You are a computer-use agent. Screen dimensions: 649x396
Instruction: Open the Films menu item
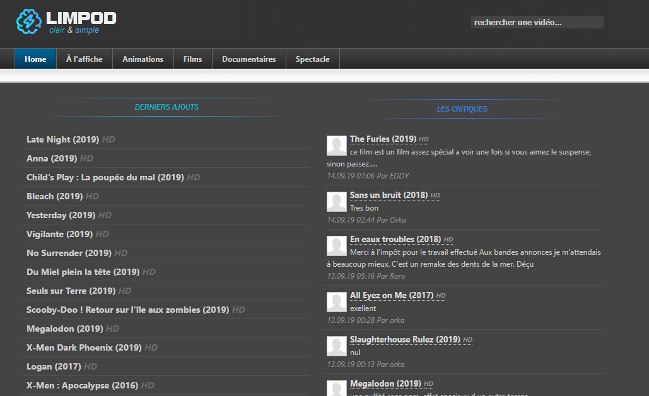click(193, 59)
